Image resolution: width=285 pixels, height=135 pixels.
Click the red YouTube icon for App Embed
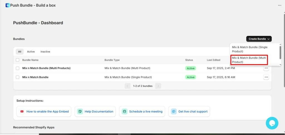(x=22, y=111)
